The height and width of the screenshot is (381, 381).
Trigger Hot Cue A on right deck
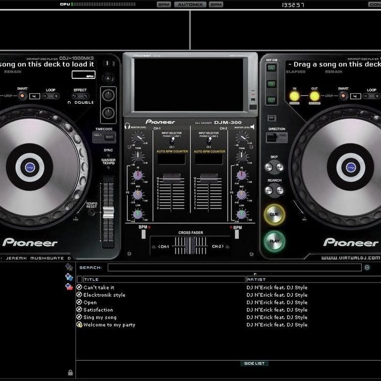[x=271, y=68]
